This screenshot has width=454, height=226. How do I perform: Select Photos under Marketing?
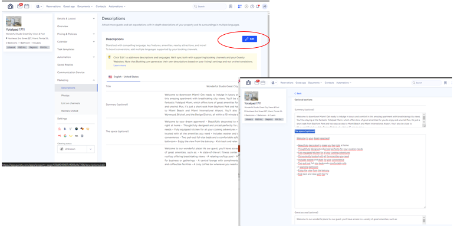tap(65, 96)
